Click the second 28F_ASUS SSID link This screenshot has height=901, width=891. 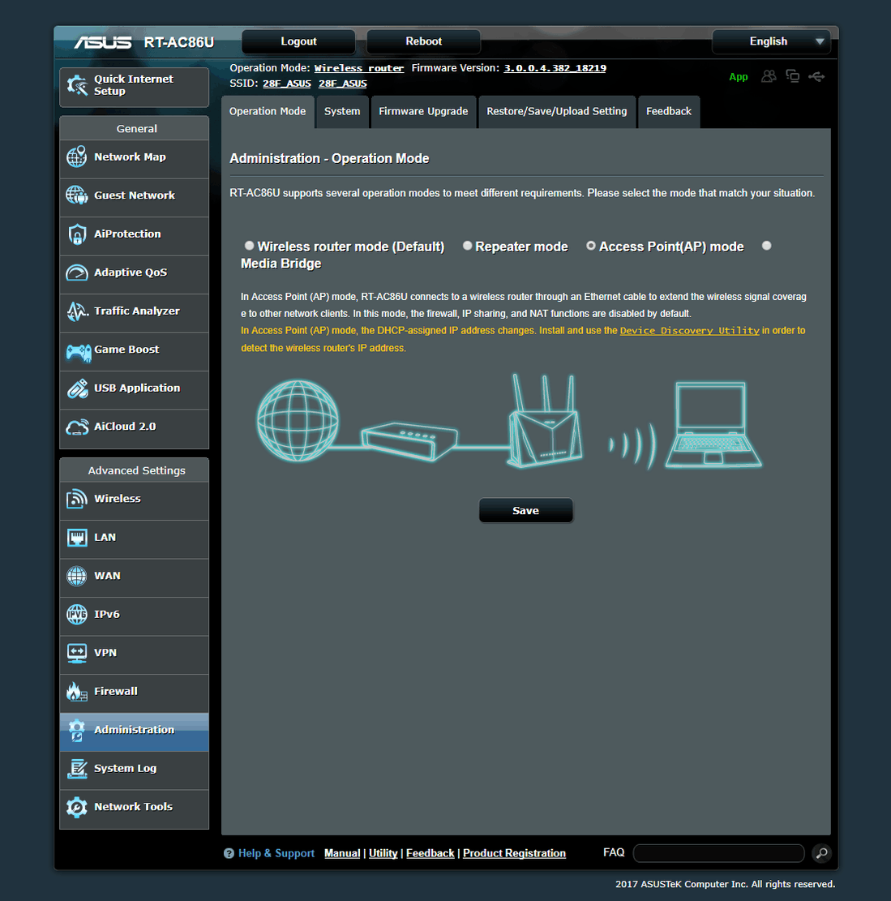pyautogui.click(x=343, y=84)
